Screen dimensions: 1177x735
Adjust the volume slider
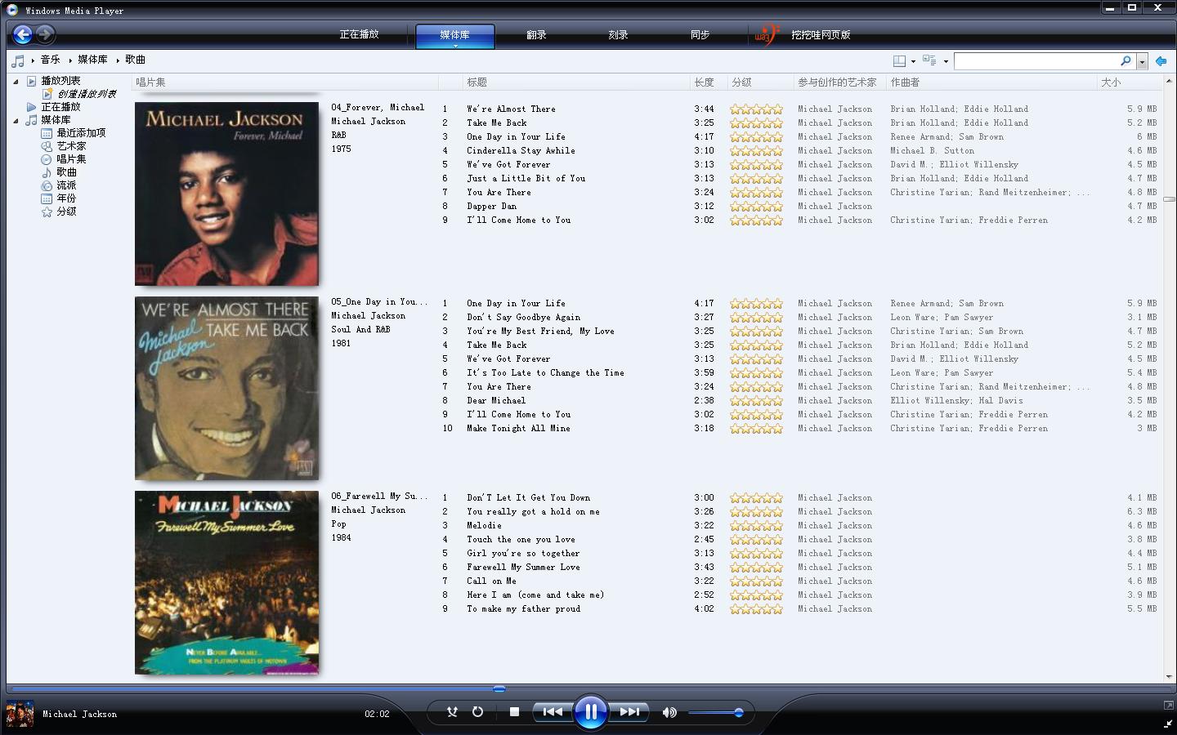(738, 712)
